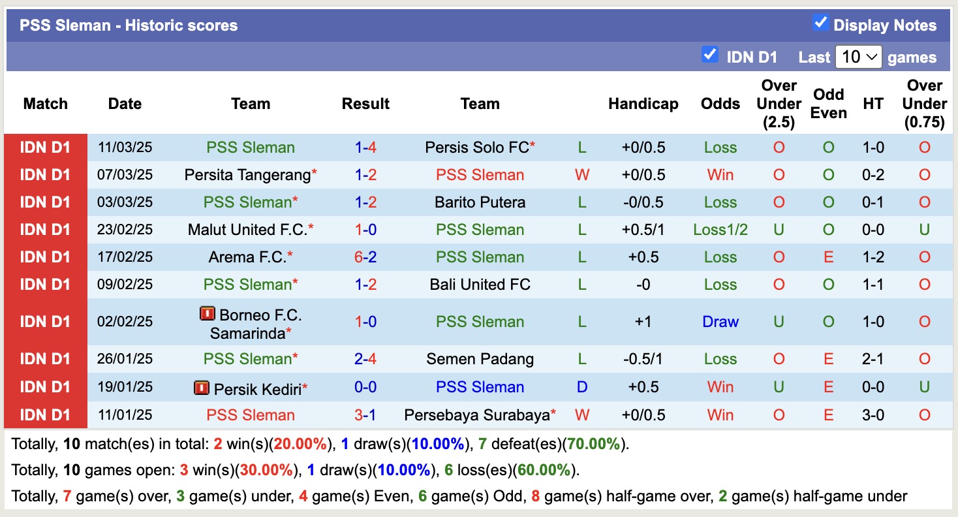Click the Date column header

pyautogui.click(x=125, y=103)
